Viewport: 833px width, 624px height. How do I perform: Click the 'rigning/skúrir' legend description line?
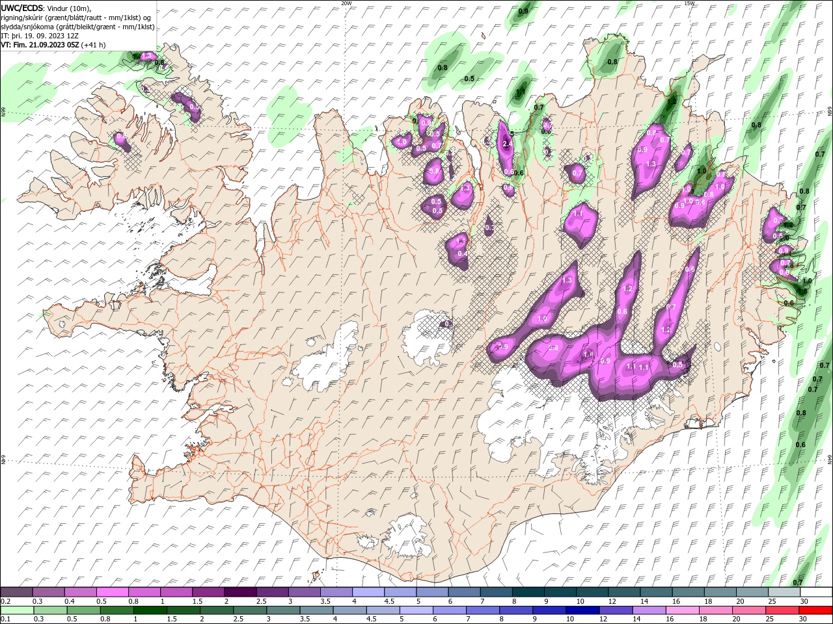pos(76,18)
